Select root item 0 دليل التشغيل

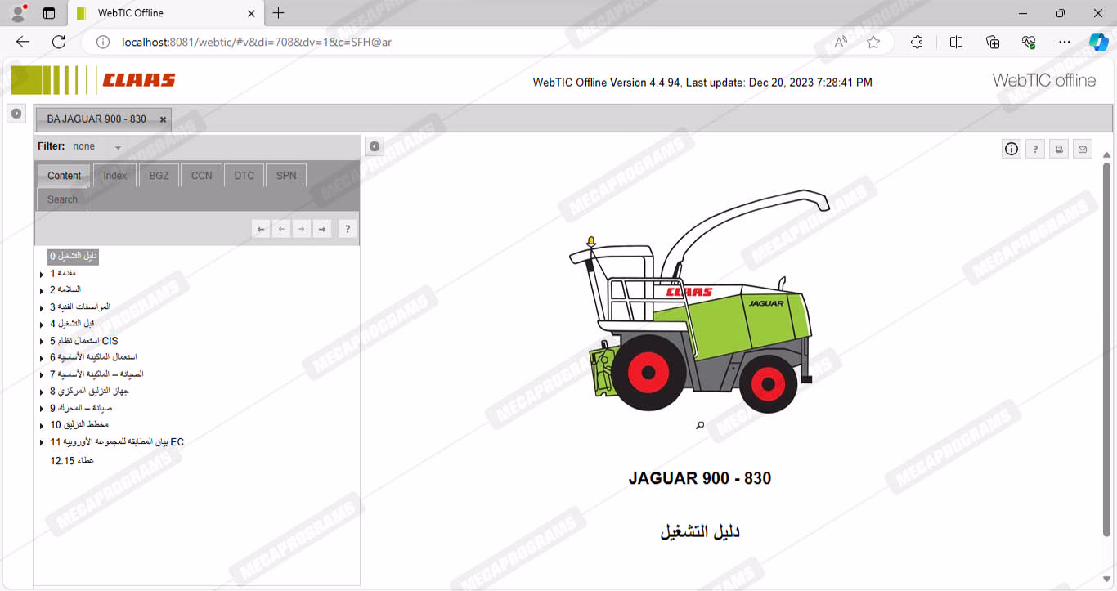pos(73,256)
